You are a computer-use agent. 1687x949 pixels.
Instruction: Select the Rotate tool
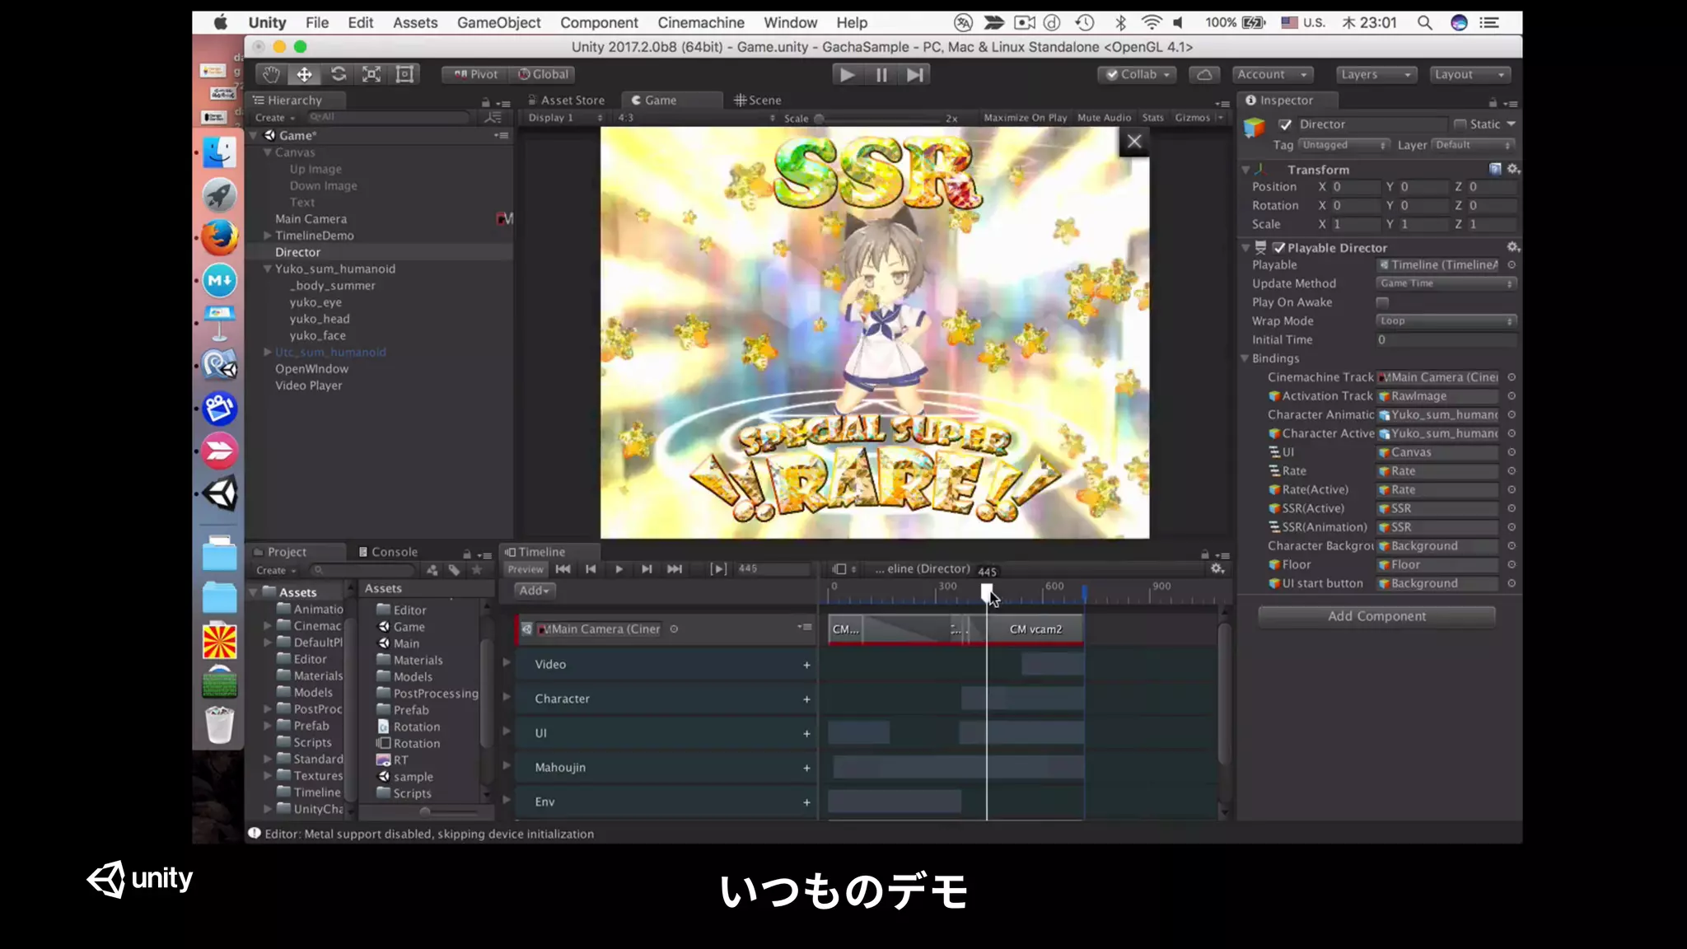pyautogui.click(x=339, y=74)
